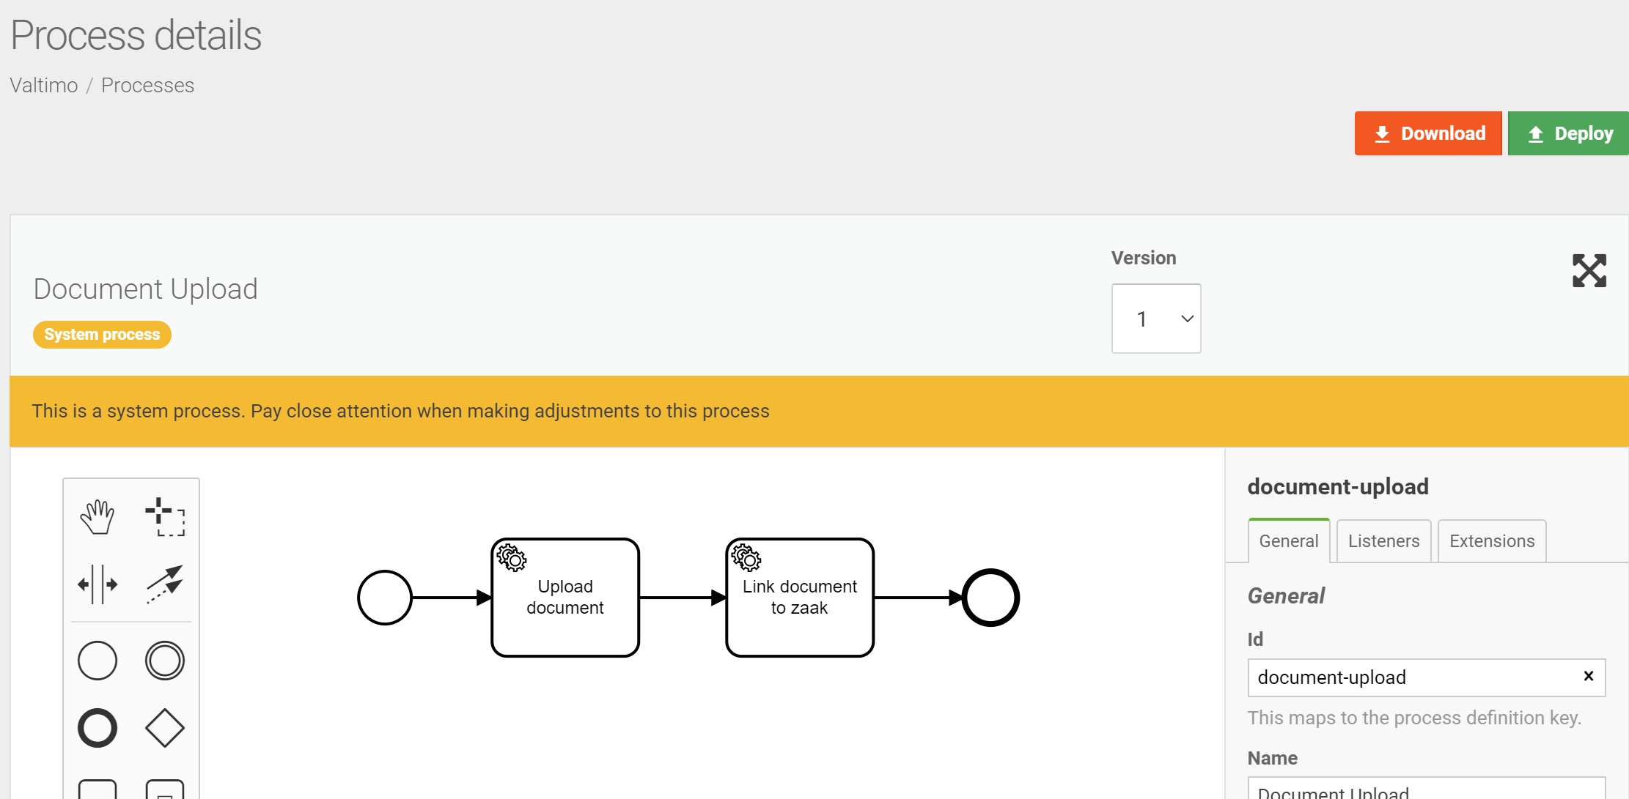Viewport: 1629px width, 799px height.
Task: Switch to the Listeners tab
Action: [1383, 541]
